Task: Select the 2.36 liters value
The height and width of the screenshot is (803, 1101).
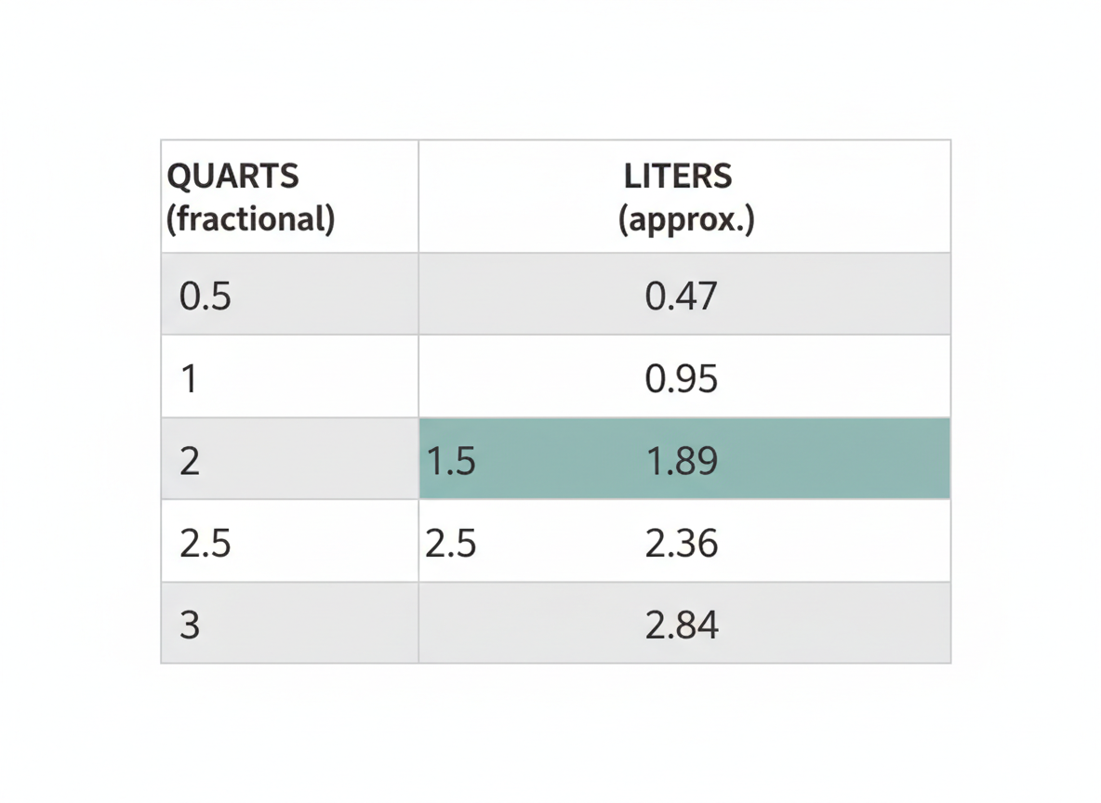Action: click(682, 543)
